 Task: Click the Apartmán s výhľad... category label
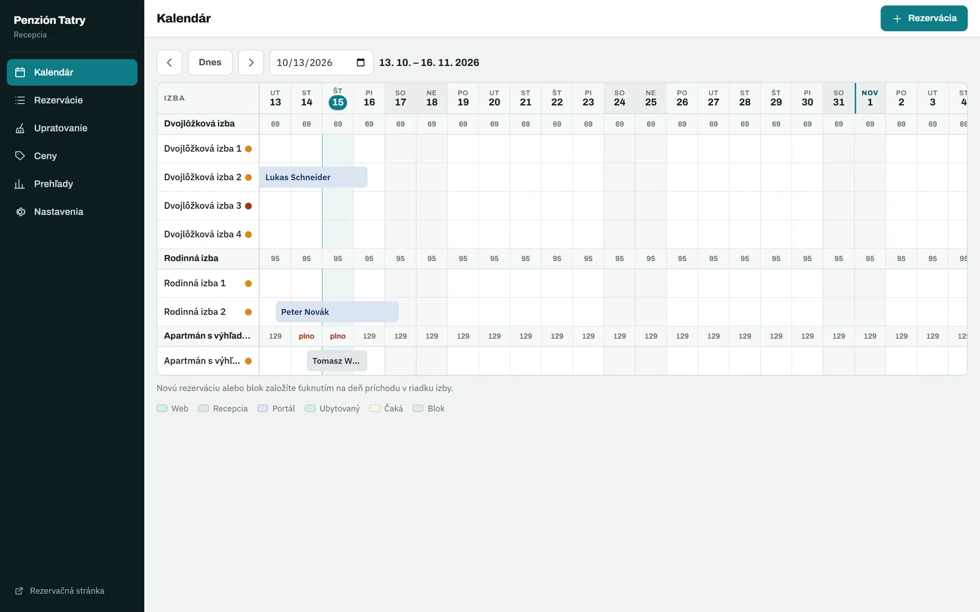tap(208, 336)
